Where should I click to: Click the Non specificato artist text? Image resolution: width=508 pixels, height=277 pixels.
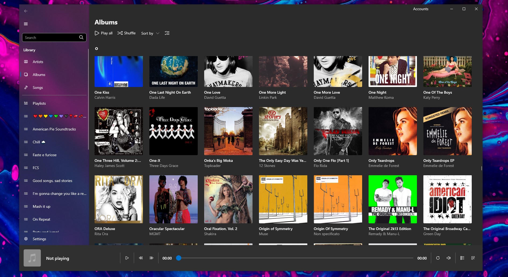click(327, 234)
